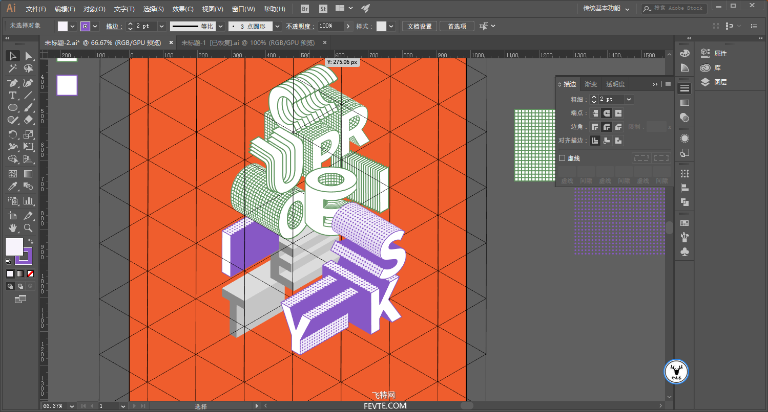Open stroke weight dropdown in control bar
The height and width of the screenshot is (412, 768).
tap(162, 26)
